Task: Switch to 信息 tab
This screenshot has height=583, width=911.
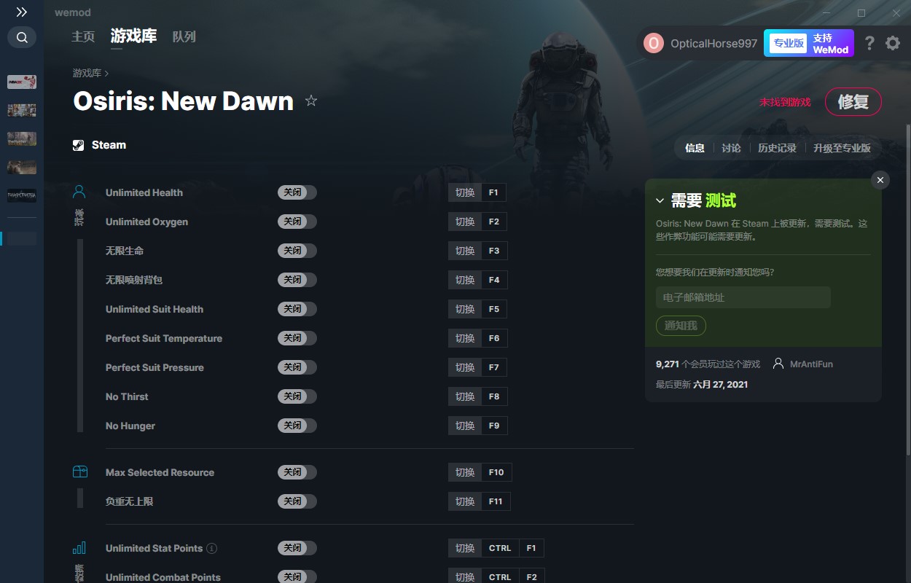Action: [695, 148]
